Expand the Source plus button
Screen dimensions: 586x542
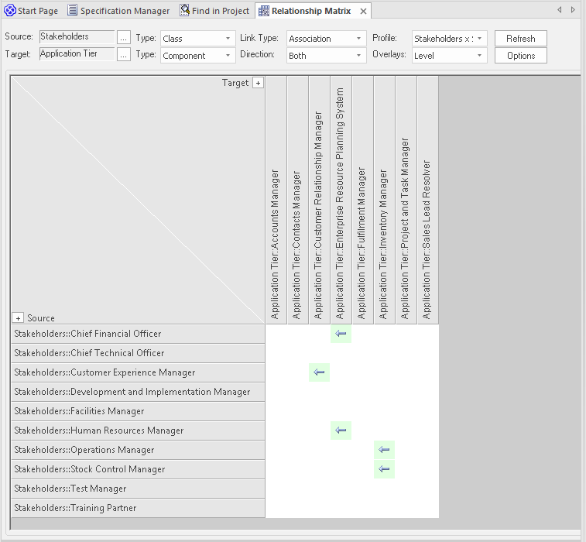(18, 318)
